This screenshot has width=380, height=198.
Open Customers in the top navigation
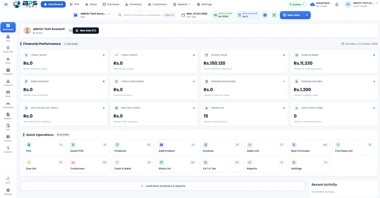(157, 4)
